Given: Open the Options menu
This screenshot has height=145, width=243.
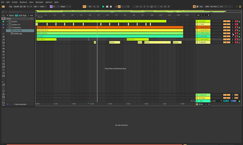Looking at the screenshot, I should [x=49, y=2].
